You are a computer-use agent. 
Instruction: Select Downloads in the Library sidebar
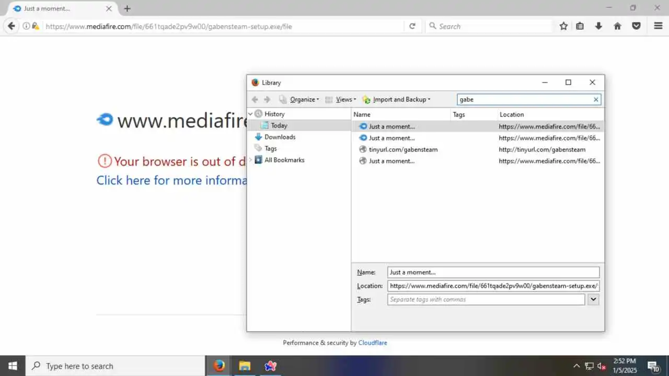coord(280,137)
